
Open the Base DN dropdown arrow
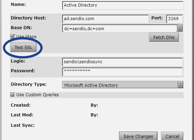coord(180,28)
